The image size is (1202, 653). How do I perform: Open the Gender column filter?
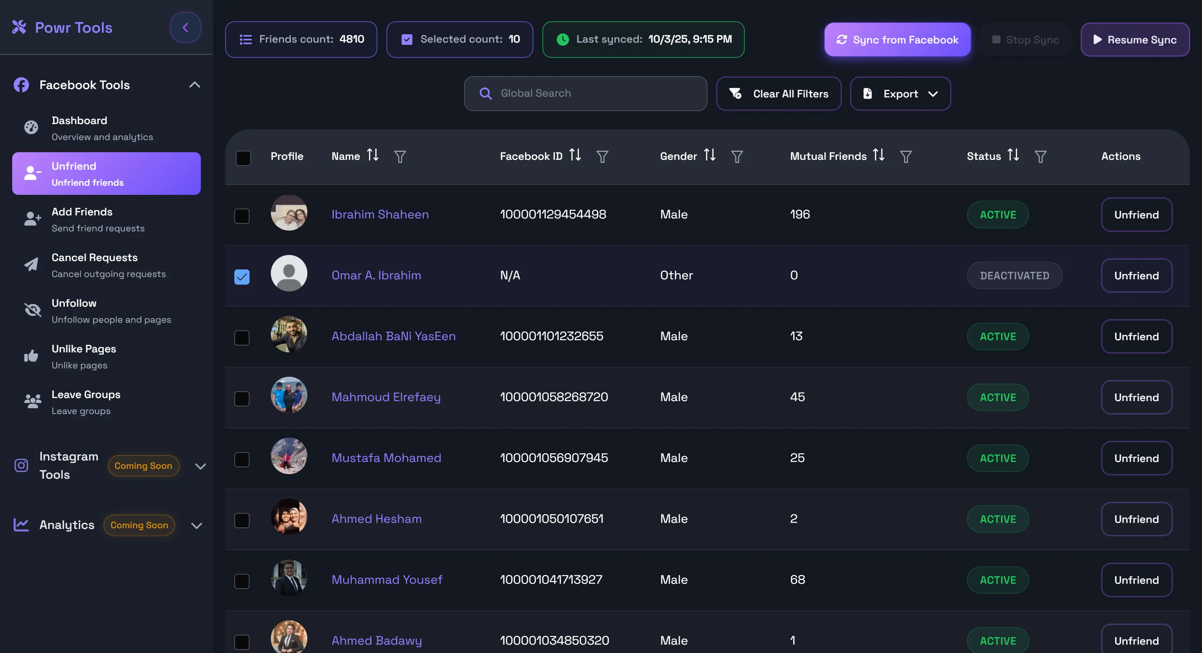[x=737, y=156]
